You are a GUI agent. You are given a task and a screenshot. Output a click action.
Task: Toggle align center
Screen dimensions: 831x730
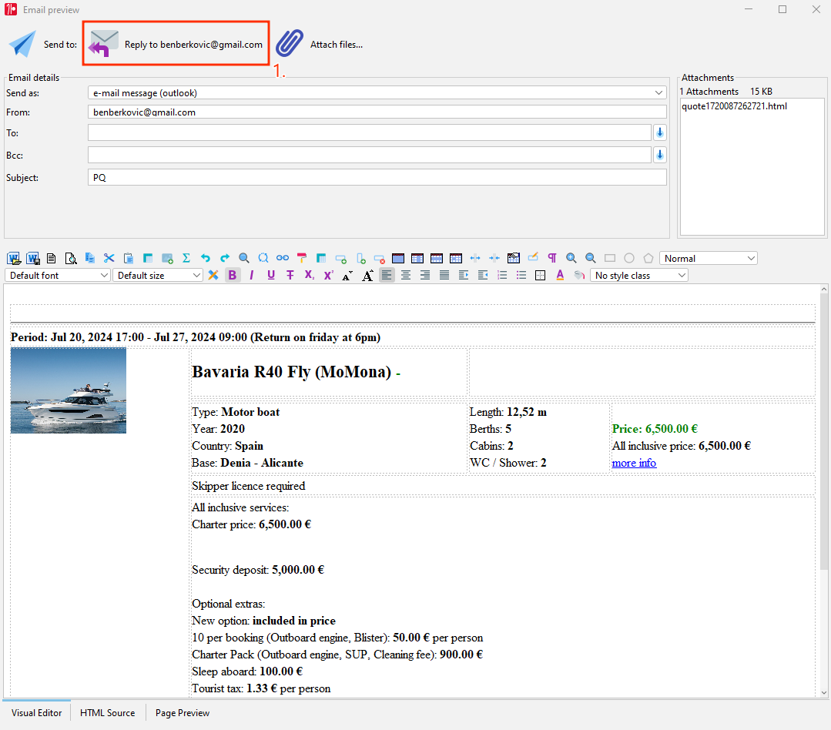click(x=406, y=275)
